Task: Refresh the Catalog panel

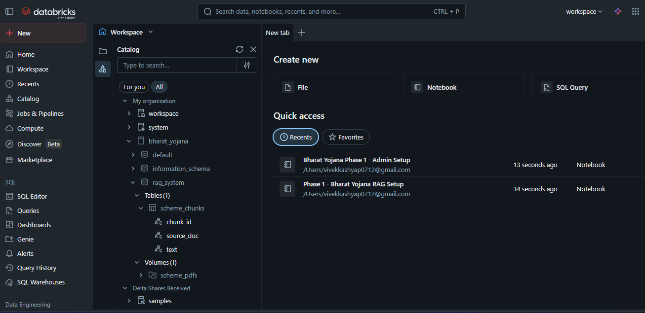Action: pos(240,49)
